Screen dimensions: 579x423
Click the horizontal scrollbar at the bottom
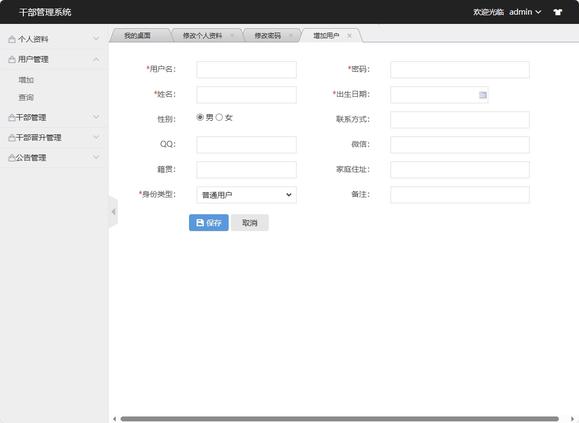(342, 418)
